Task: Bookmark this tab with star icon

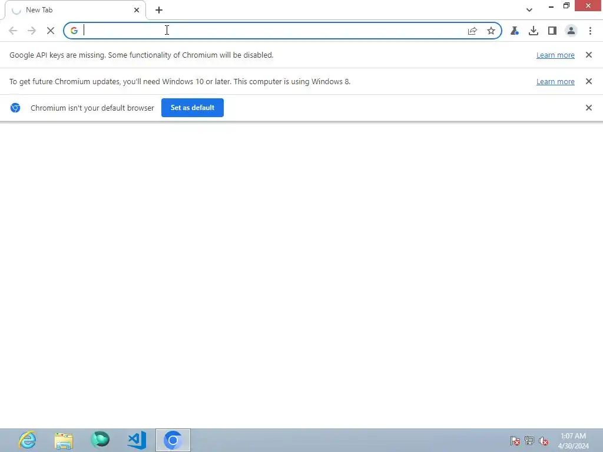Action: pos(491,31)
